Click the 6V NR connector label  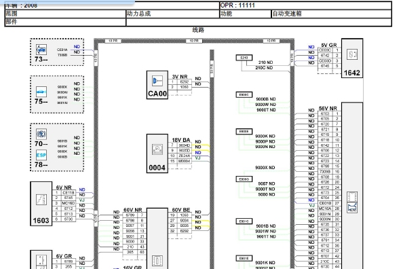[x=64, y=187]
